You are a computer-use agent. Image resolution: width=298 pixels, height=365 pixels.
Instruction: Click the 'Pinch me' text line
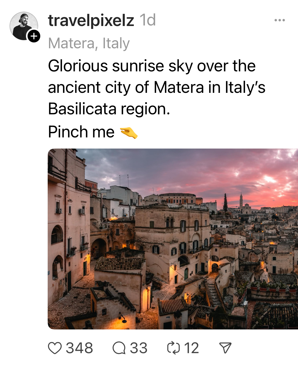[81, 132]
